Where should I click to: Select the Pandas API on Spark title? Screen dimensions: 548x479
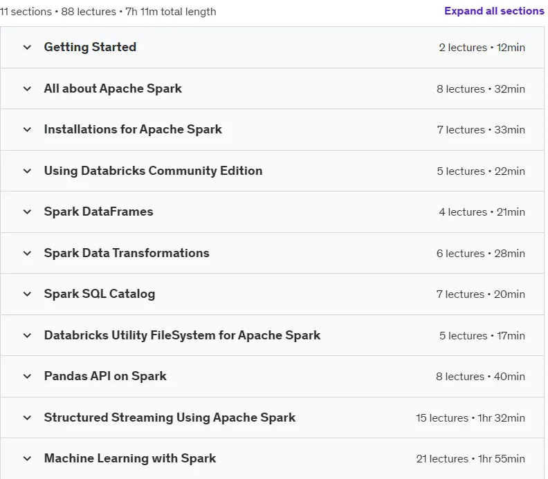tap(105, 376)
